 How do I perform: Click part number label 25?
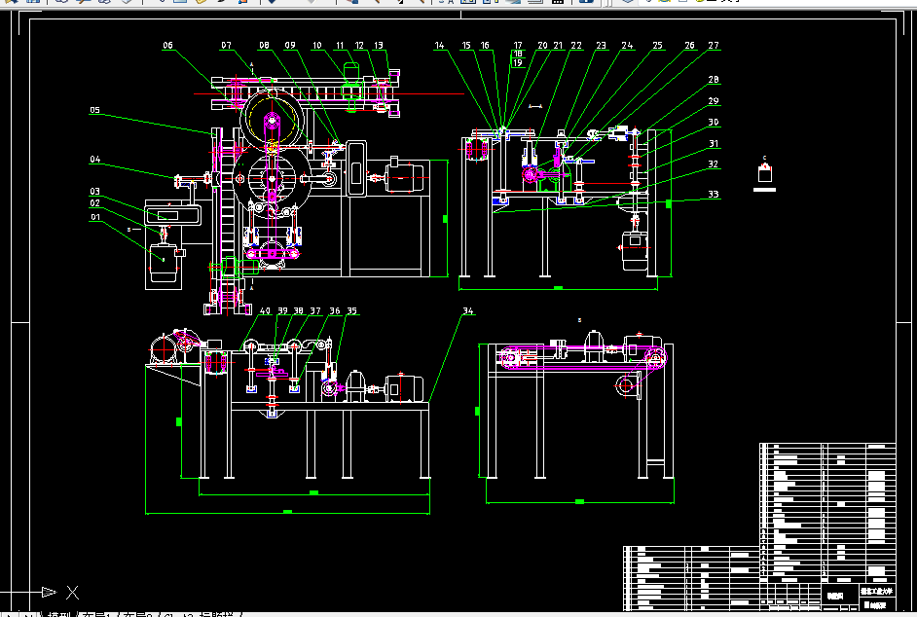(x=657, y=46)
